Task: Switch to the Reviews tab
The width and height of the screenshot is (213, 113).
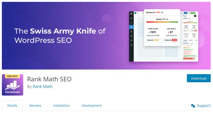Action: coord(35,106)
